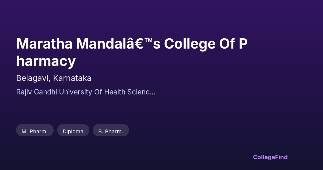This screenshot has height=170, width=323.
Task: Select the Diploma course tag
Action: tap(73, 131)
